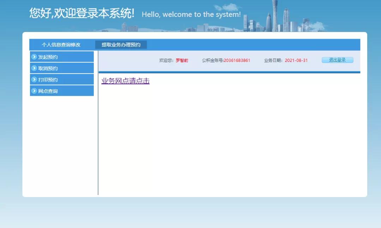
Task: Click the arrow icon beside 发起预约
Action: 34,57
